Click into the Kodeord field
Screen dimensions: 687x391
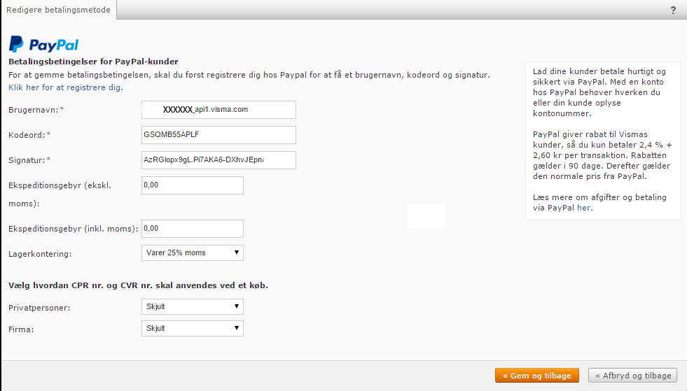[x=218, y=135]
